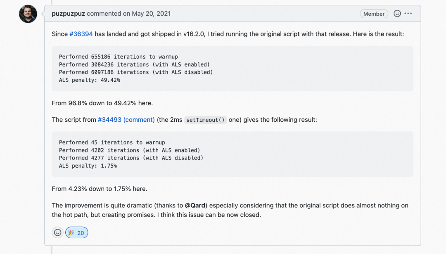Image resolution: width=446 pixels, height=254 pixels.
Task: Click the inline setTimeout() code snippet
Action: coord(205,120)
